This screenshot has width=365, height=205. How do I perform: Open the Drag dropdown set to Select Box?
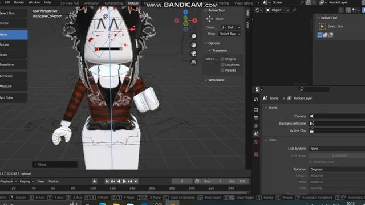pos(229,34)
